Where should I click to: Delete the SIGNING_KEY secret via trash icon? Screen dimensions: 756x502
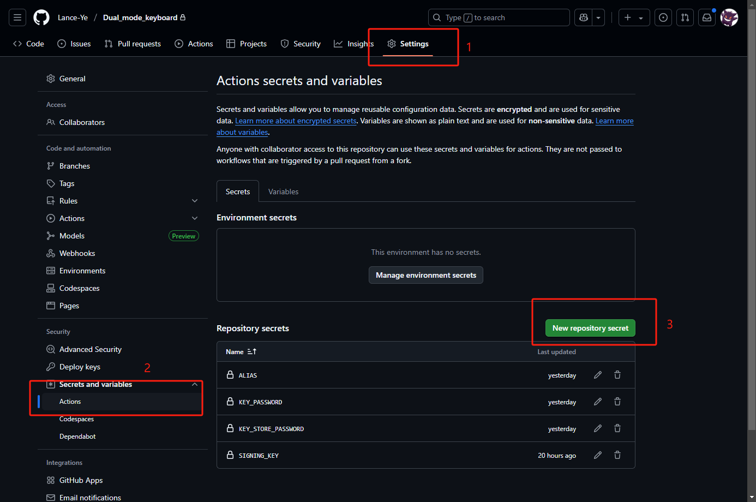[x=617, y=455]
